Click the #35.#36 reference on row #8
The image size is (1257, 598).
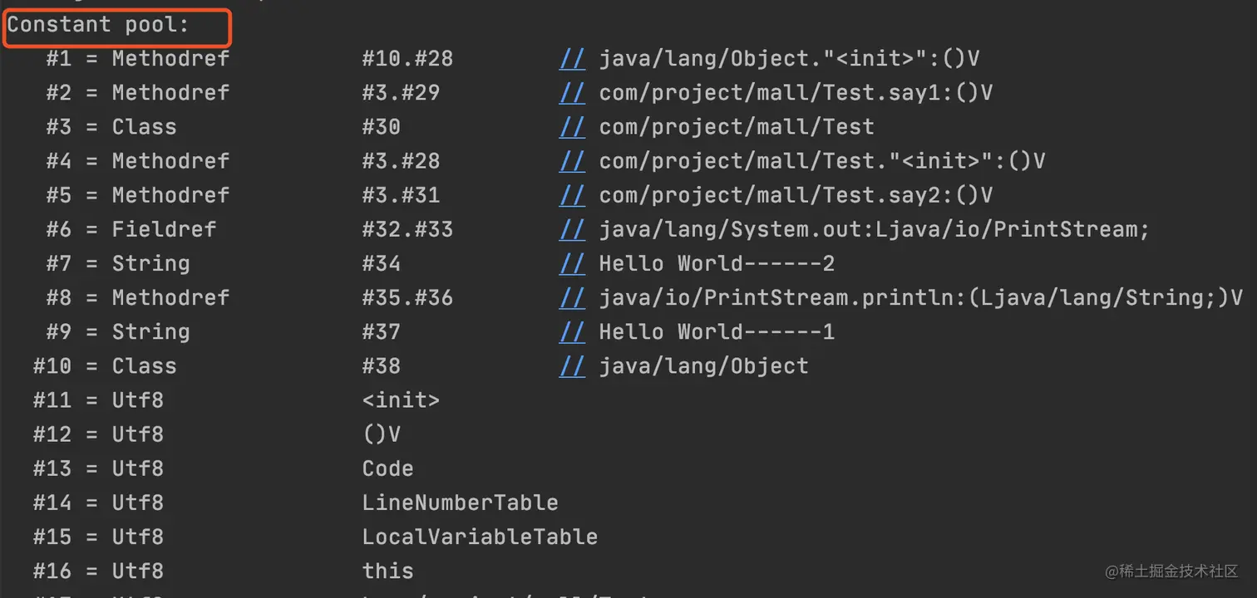point(407,297)
